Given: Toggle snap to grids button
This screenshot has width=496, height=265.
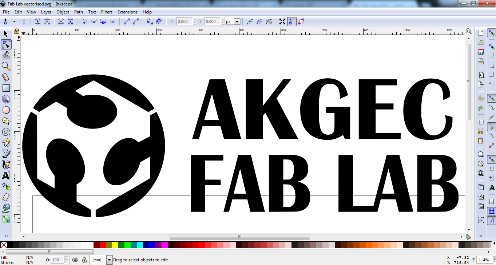Looking at the screenshot, I should pyautogui.click(x=492, y=211).
